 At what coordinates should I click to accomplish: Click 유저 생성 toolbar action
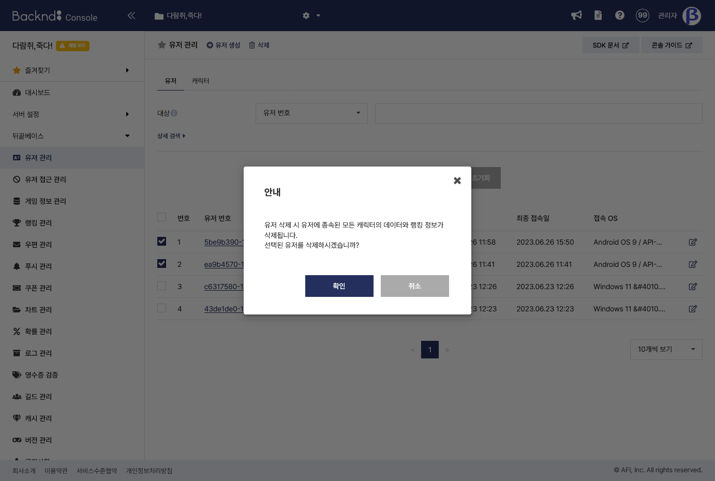pyautogui.click(x=224, y=45)
